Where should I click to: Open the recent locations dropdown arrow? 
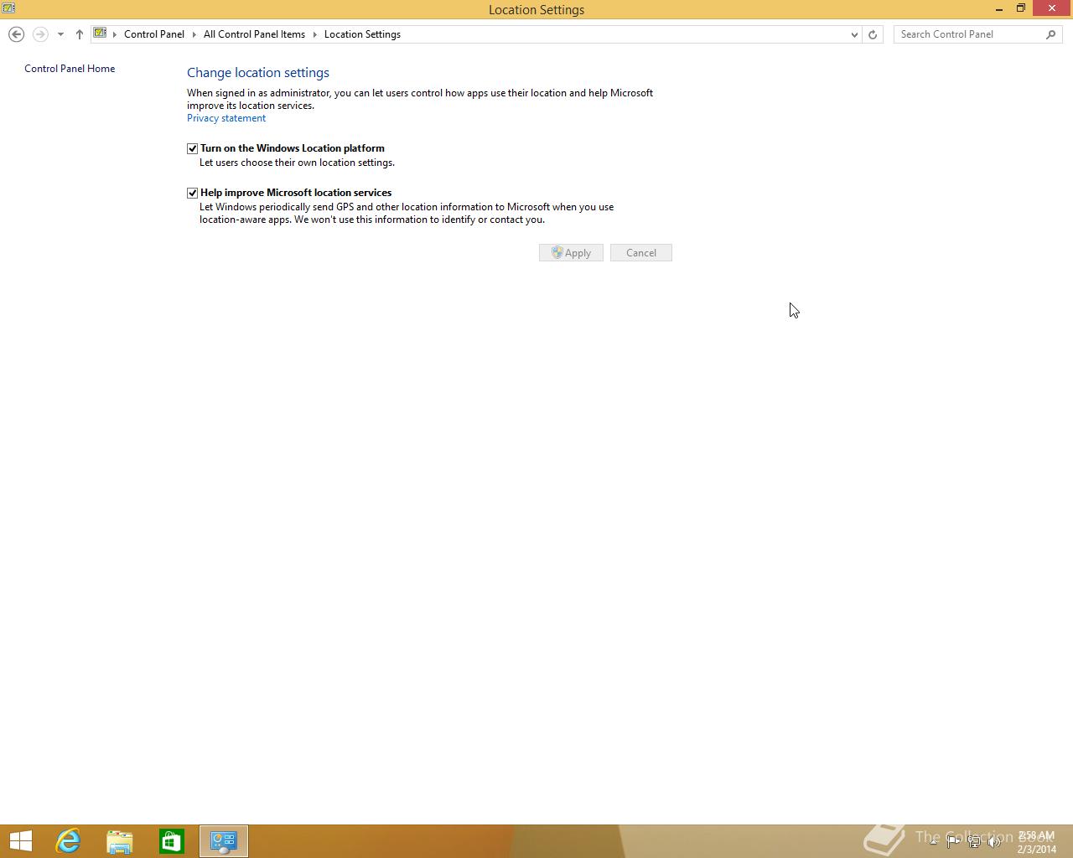tap(60, 34)
